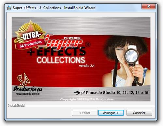Close the InstallShield Wizard window

click(149, 7)
